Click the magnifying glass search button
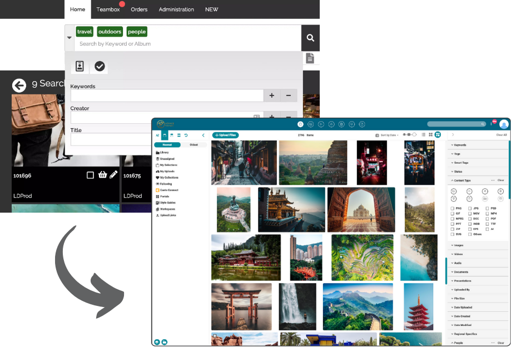511x347 pixels. [310, 38]
